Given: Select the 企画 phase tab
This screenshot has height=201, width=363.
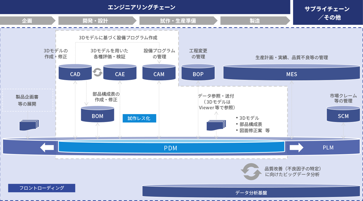Looking at the screenshot, I should pos(27,21).
